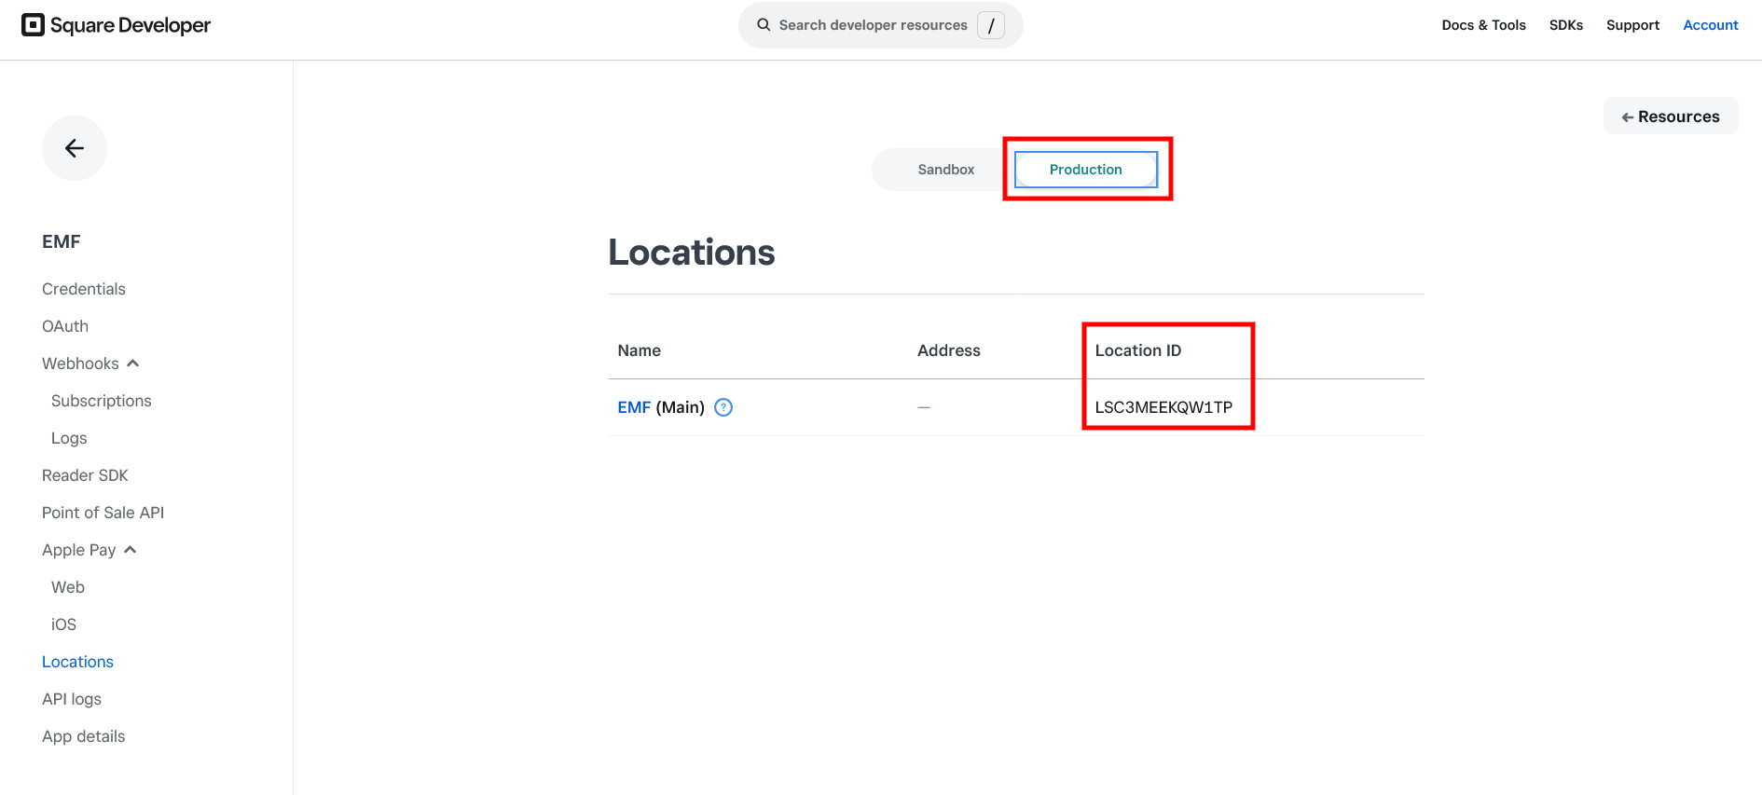Click the Address column header
1762x795 pixels.
948,350
